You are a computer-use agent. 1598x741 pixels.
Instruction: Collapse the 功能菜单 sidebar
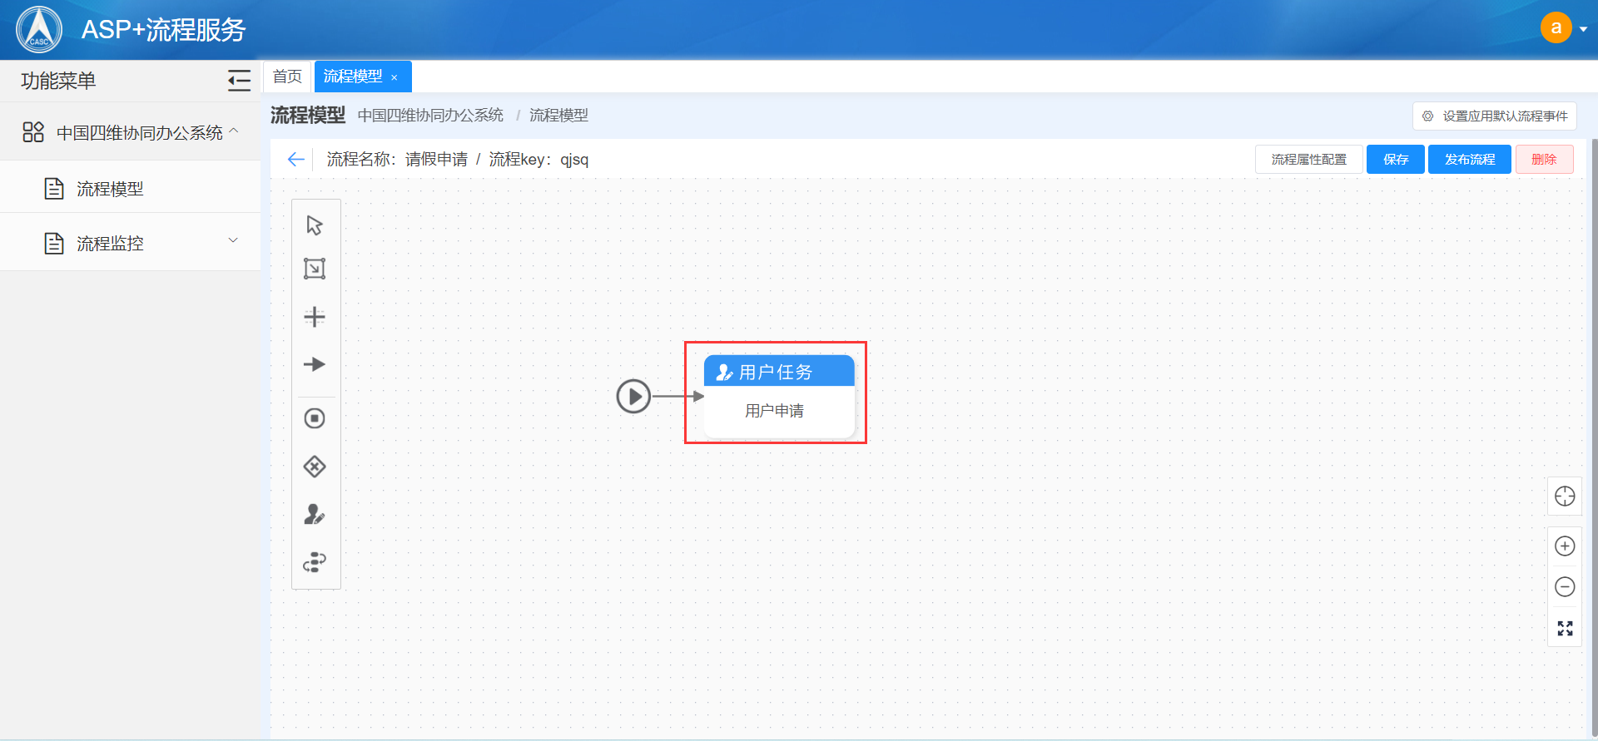pyautogui.click(x=239, y=81)
